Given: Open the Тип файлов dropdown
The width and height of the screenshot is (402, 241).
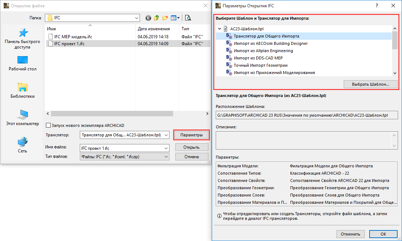Looking at the screenshot, I should [166, 157].
